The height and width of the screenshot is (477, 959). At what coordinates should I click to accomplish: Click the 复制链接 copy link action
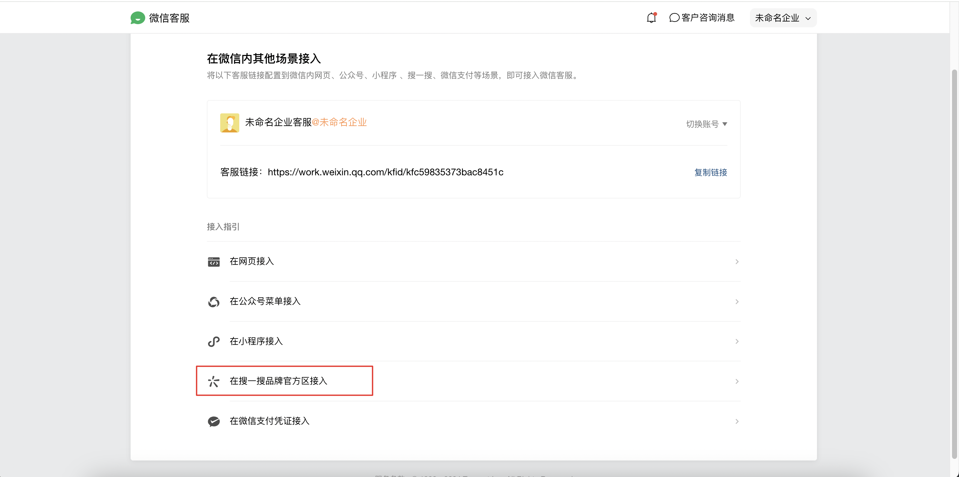[x=710, y=172]
